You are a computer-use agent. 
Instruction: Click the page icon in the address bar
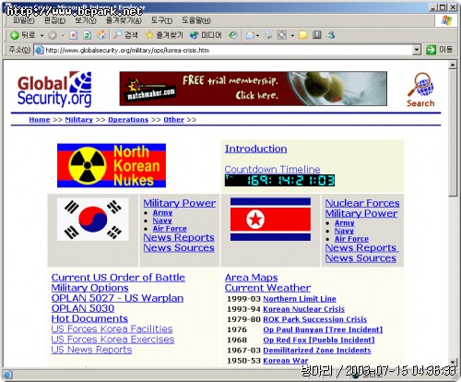click(39, 50)
